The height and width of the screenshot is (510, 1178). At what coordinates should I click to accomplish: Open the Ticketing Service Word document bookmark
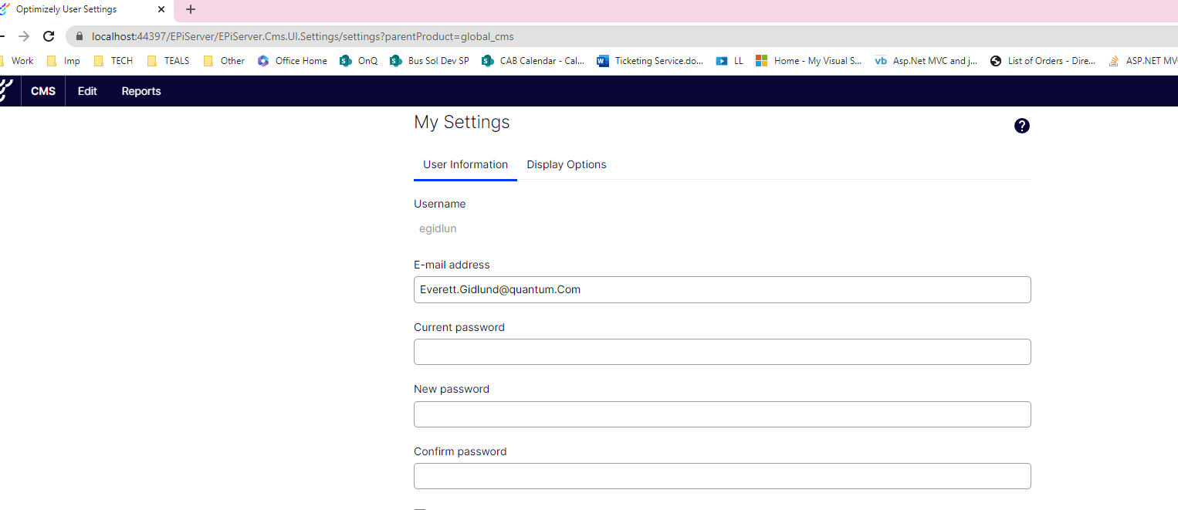(650, 61)
